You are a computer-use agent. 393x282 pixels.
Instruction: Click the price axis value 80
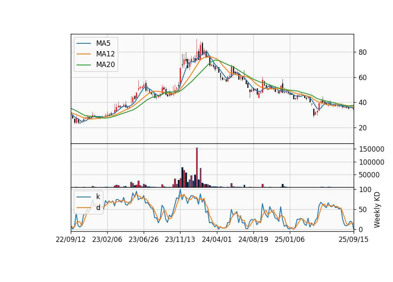[363, 52]
